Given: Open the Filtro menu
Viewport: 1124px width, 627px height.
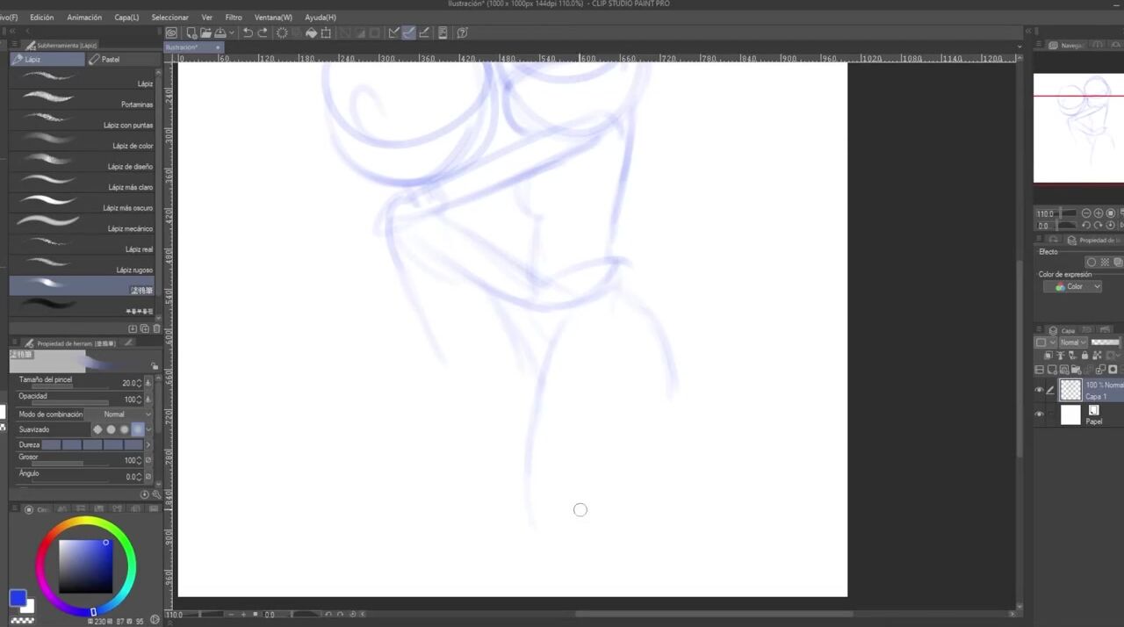Looking at the screenshot, I should [x=234, y=18].
